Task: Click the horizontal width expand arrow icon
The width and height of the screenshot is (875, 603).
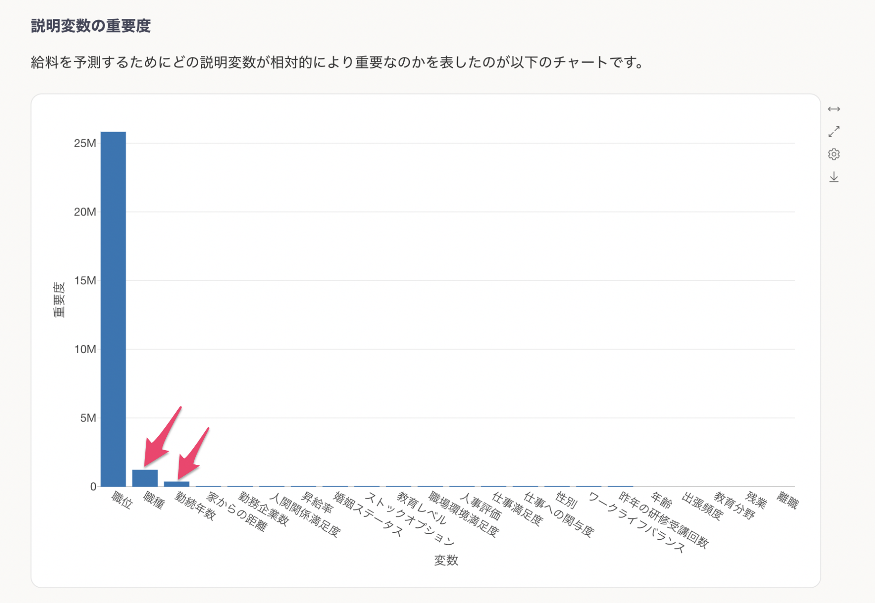Action: [834, 109]
